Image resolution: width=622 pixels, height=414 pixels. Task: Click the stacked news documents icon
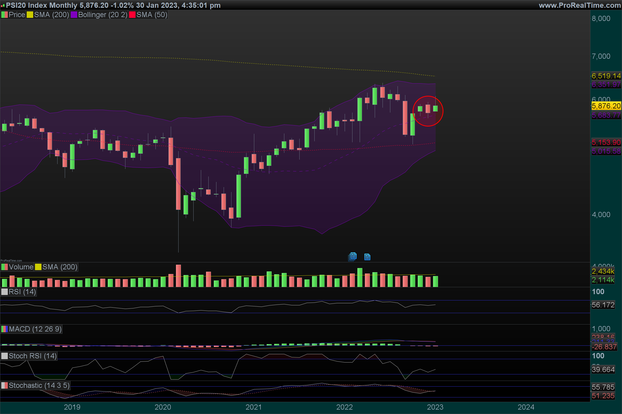pyautogui.click(x=353, y=256)
